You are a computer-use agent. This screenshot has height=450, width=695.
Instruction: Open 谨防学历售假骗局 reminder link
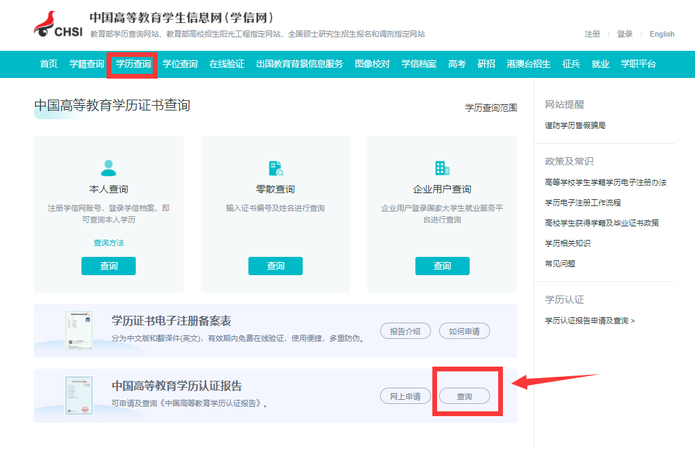click(576, 125)
